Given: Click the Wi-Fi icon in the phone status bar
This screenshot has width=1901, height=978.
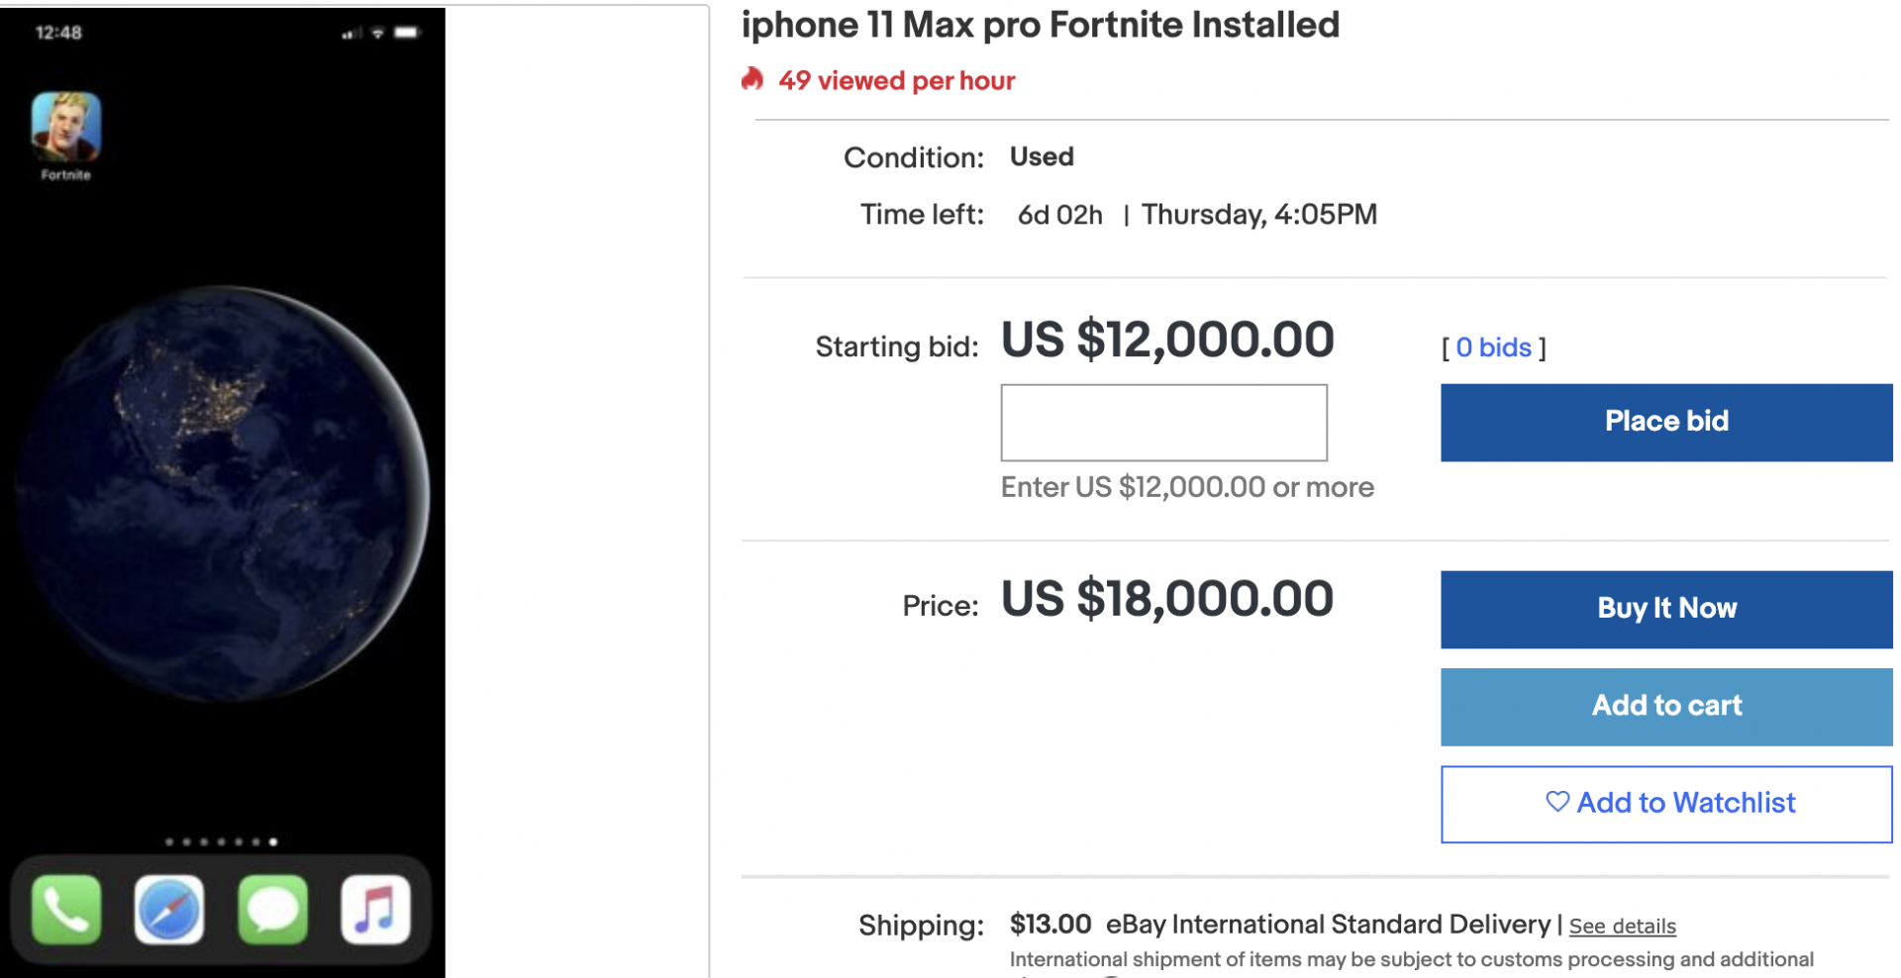Looking at the screenshot, I should point(378,33).
